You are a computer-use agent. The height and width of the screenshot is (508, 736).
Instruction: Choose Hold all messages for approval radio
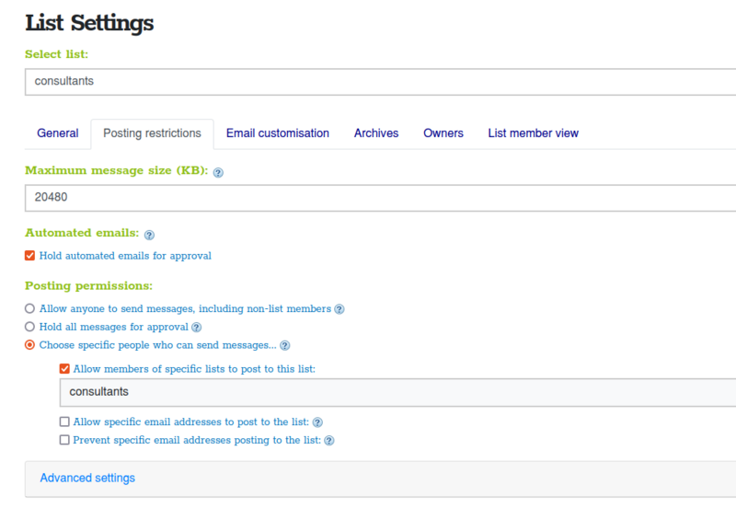[x=30, y=327]
